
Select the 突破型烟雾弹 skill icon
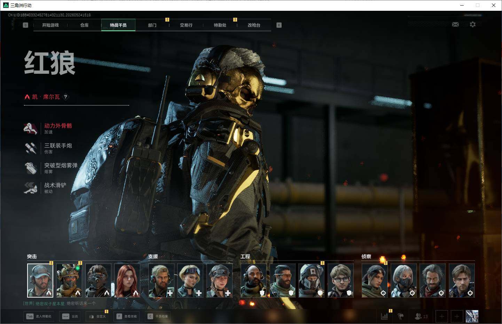(x=31, y=168)
